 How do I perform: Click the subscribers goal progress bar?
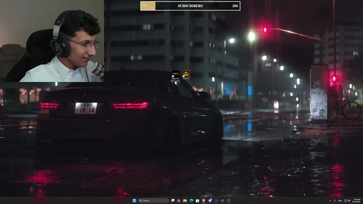pos(190,6)
